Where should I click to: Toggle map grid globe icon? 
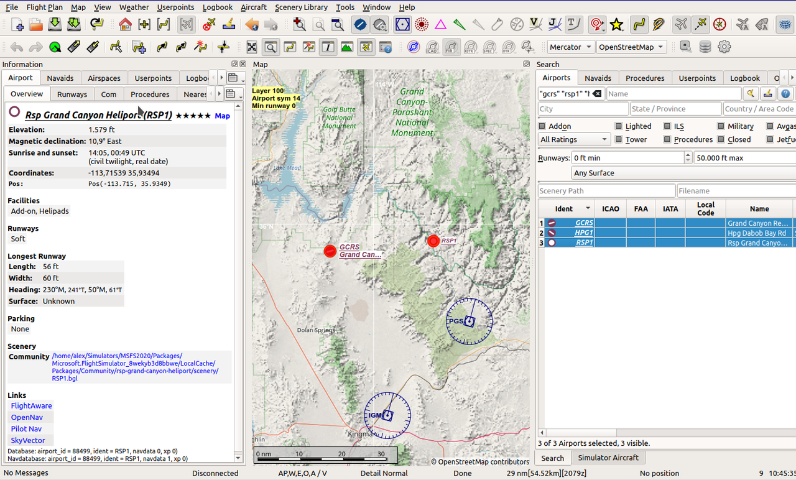785,25
